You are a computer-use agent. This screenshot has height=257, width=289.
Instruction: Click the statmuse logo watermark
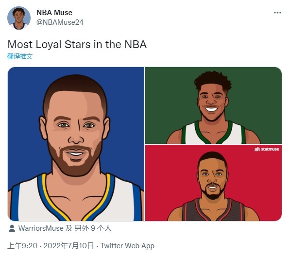click(x=267, y=149)
